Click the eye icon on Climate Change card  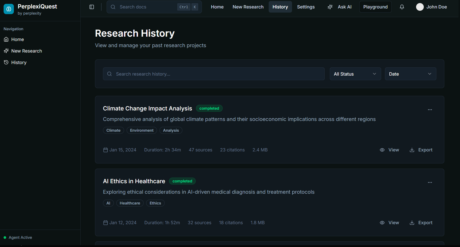pyautogui.click(x=382, y=150)
